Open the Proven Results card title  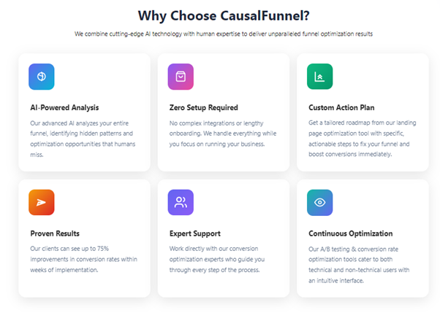[56, 233]
